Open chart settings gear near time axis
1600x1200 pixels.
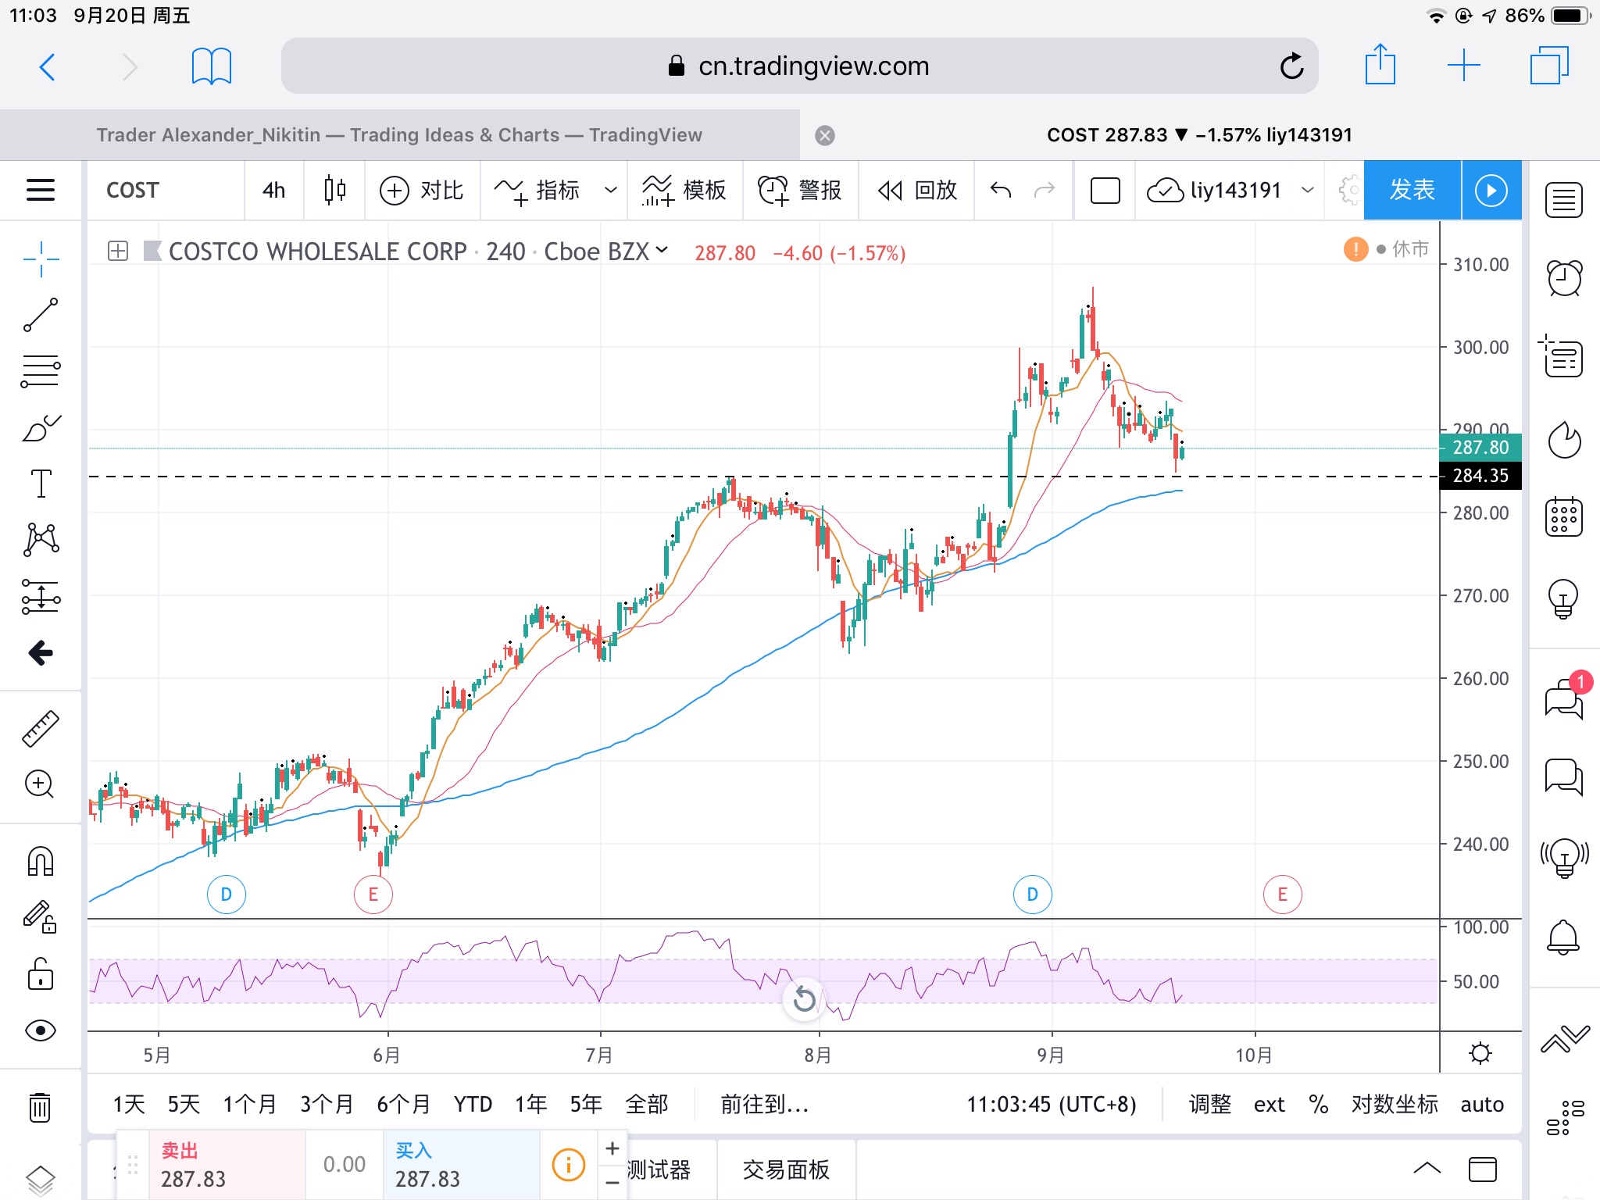pyautogui.click(x=1480, y=1053)
